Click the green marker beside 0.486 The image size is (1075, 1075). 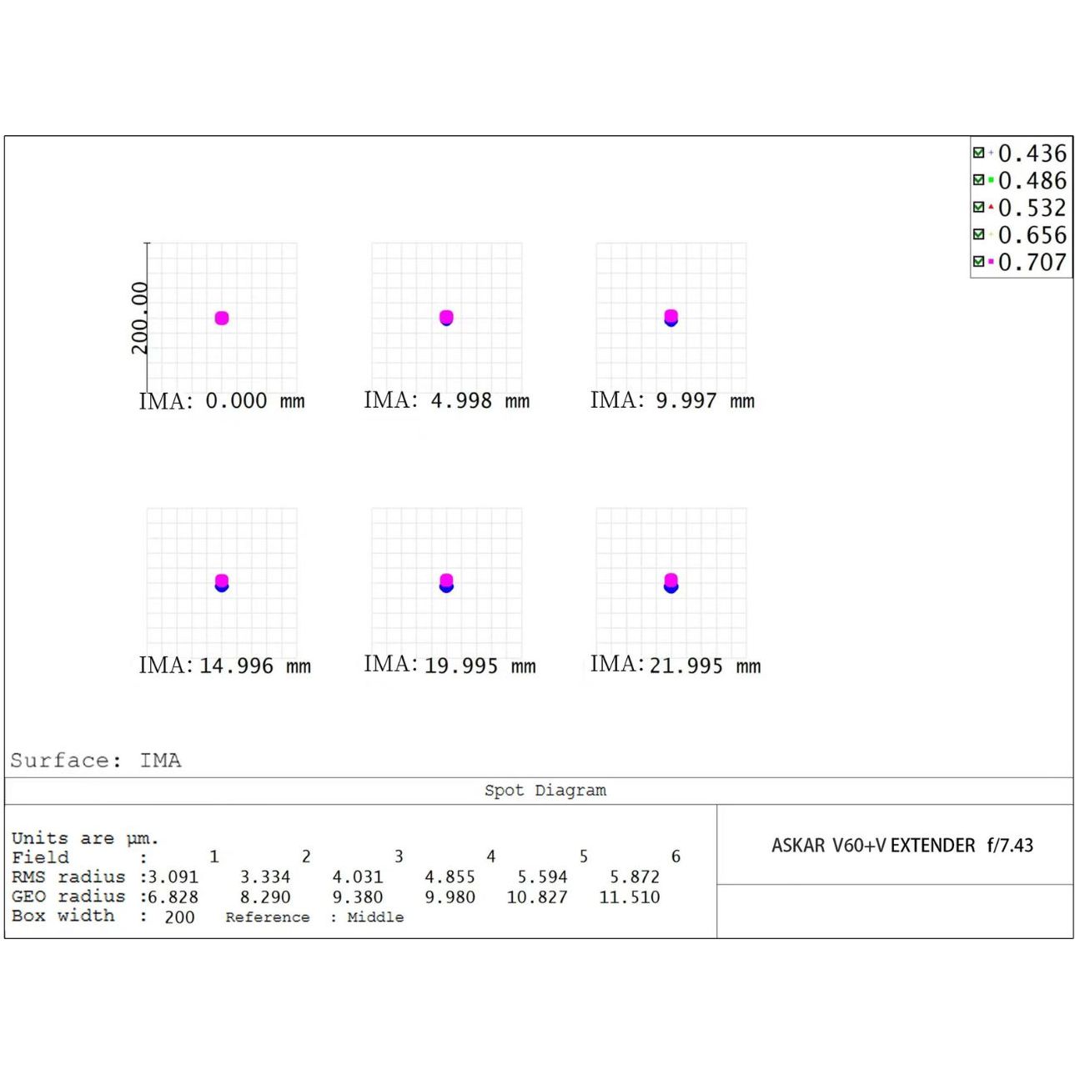click(x=991, y=180)
